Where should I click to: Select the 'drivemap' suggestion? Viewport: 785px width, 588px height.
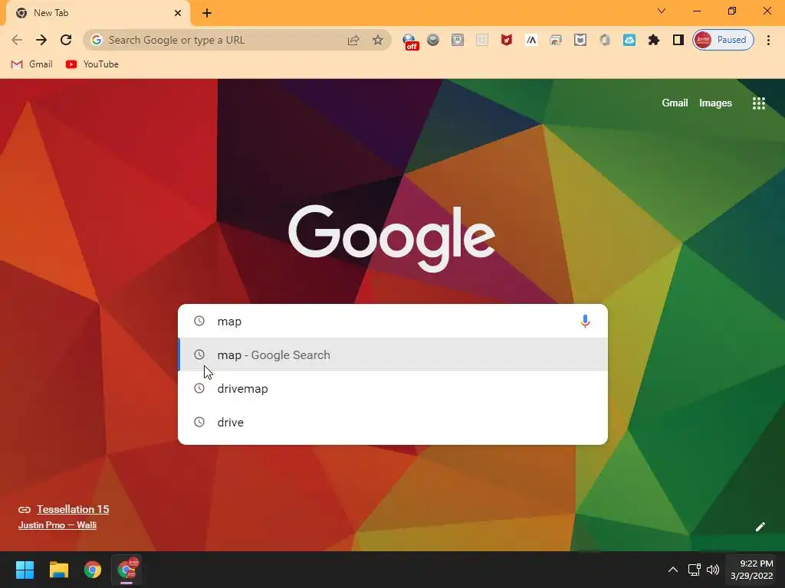(393, 388)
